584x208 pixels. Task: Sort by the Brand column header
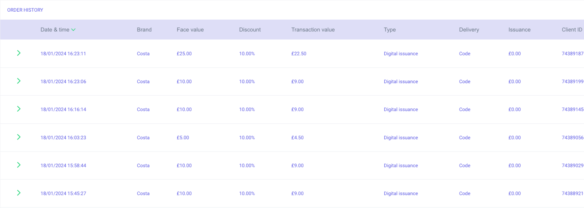point(144,30)
